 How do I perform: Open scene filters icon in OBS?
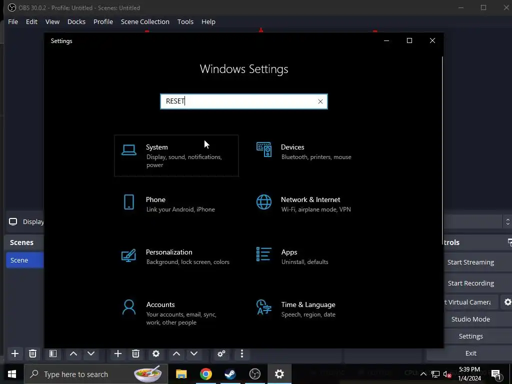tap(53, 353)
